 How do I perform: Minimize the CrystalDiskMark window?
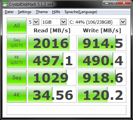click(106, 3)
